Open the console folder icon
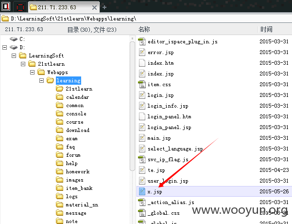 click(60, 113)
